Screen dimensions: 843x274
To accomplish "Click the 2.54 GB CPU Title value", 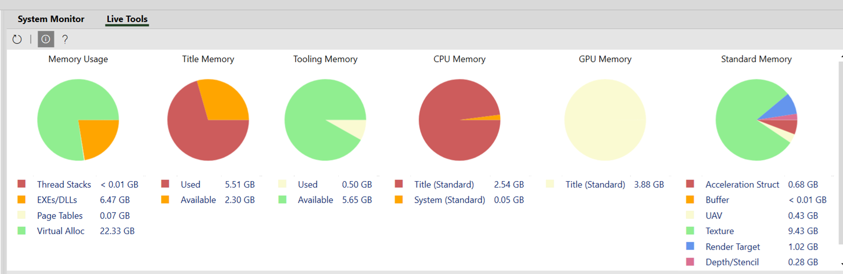I will point(509,185).
